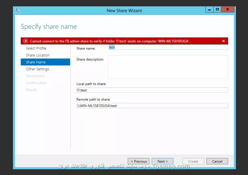Image resolution: width=248 pixels, height=175 pixels.
Task: Click into the Share name input field
Action: 168,47
